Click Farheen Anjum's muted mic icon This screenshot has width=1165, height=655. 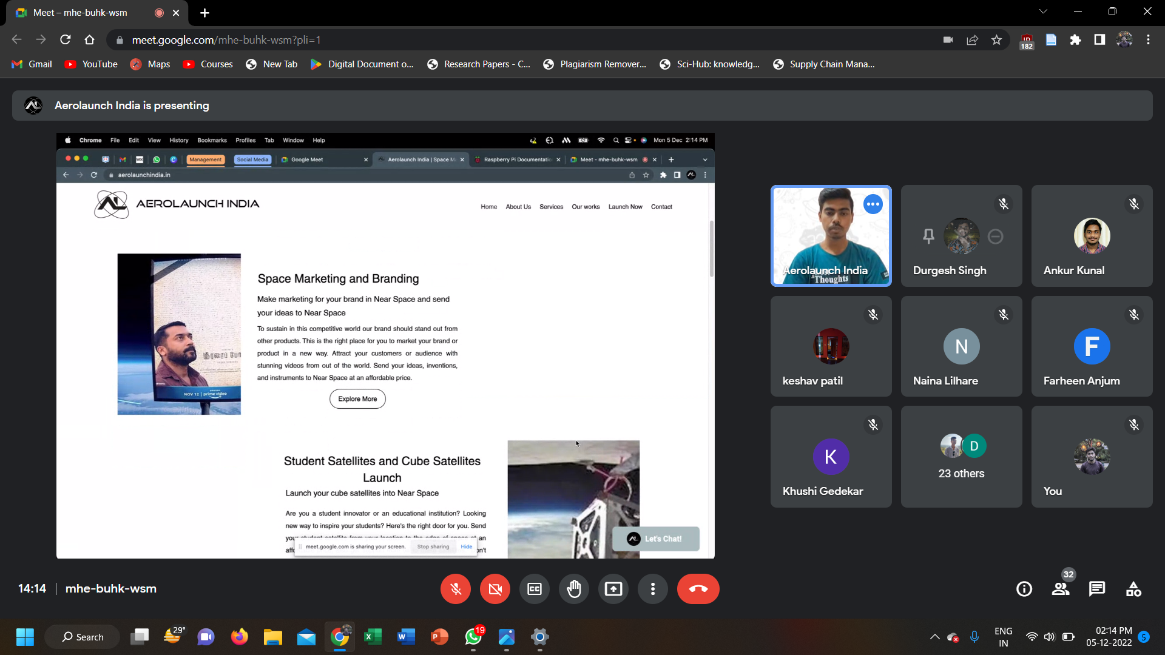[1134, 315]
